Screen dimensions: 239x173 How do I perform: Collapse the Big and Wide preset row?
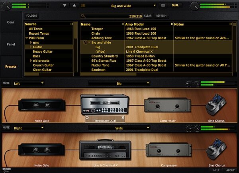(89, 42)
